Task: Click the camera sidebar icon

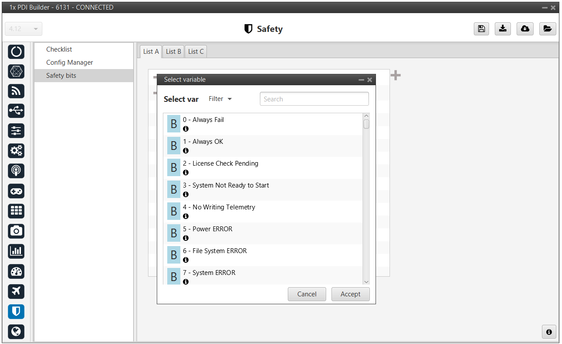Action: point(16,231)
